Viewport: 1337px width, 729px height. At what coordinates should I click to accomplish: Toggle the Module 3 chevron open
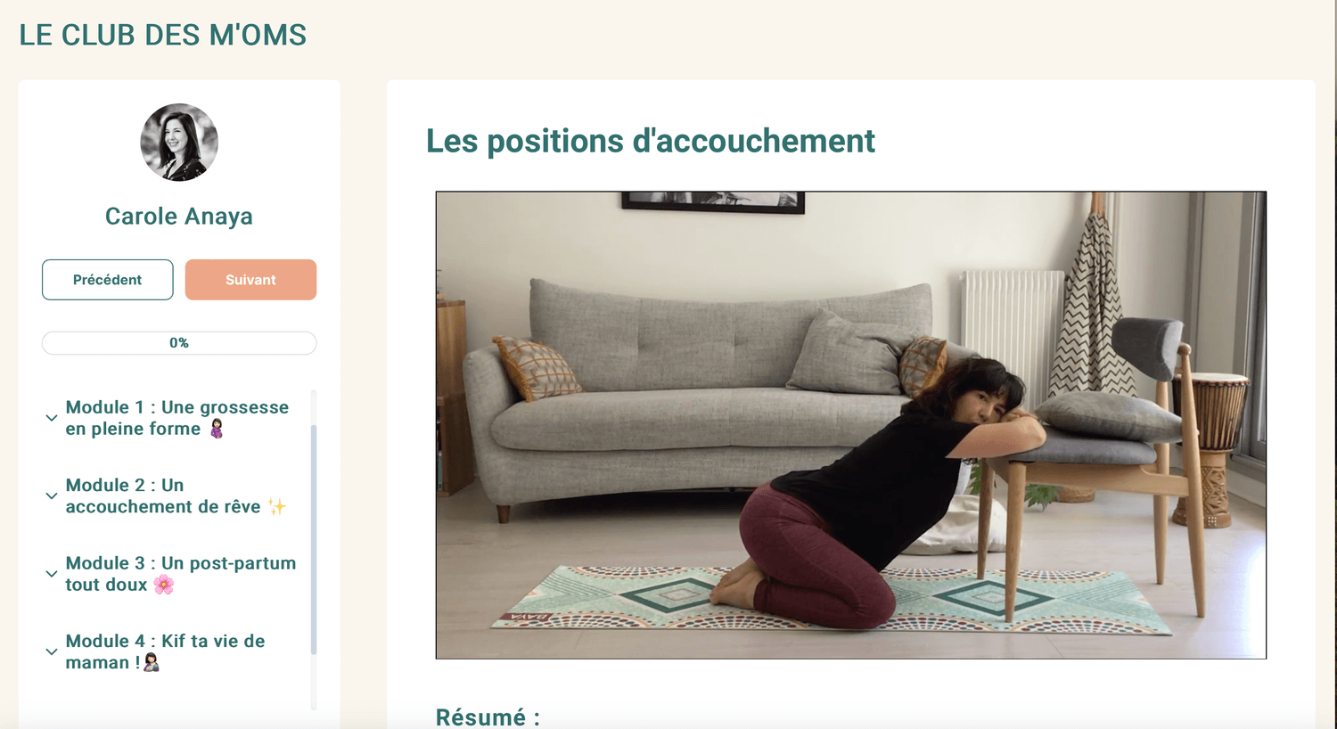click(x=52, y=574)
